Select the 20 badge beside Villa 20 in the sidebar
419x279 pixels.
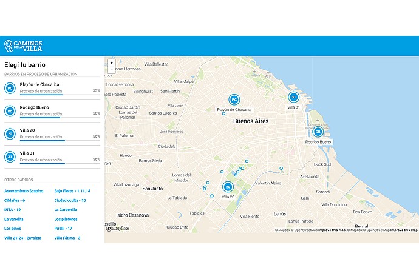pos(10,134)
